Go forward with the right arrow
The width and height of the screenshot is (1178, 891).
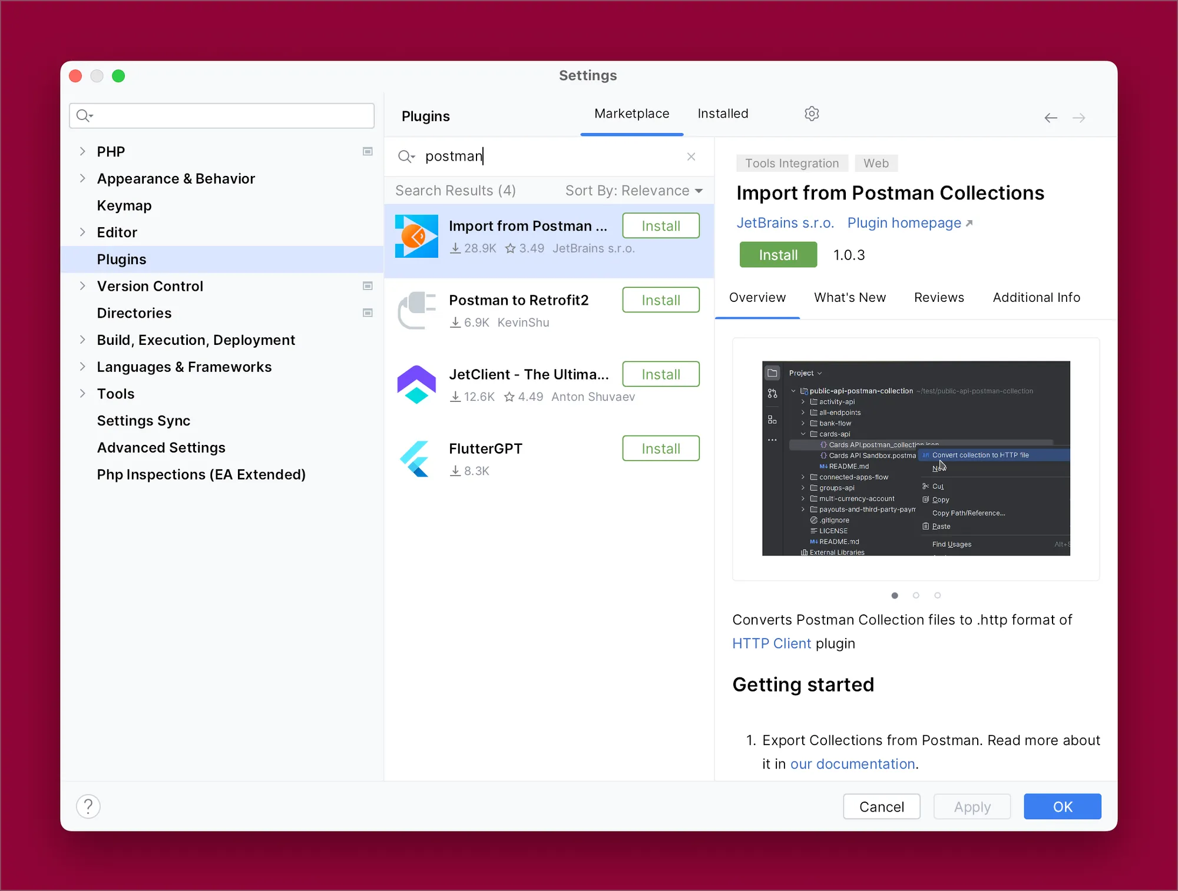click(x=1079, y=118)
